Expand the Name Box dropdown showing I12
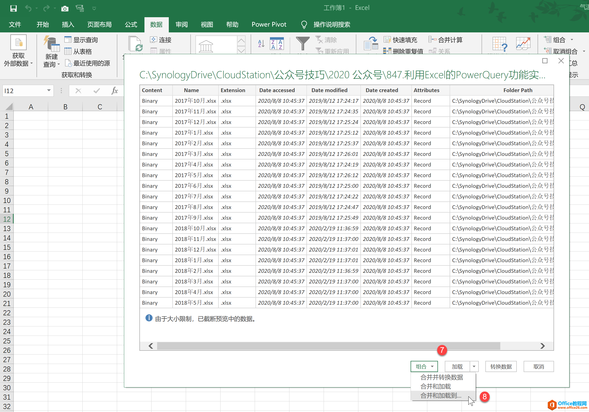 click(49, 90)
